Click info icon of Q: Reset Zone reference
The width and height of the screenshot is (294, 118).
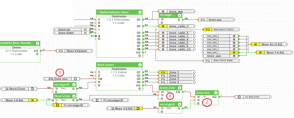[2, 89]
